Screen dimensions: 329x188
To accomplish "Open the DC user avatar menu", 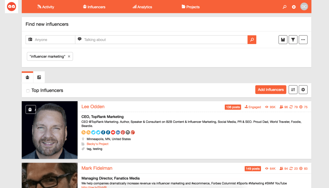I will pyautogui.click(x=304, y=7).
